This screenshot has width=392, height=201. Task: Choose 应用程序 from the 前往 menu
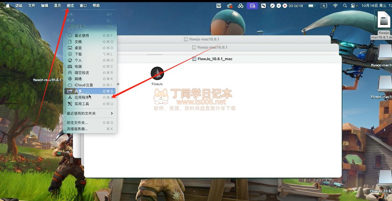[x=90, y=97]
